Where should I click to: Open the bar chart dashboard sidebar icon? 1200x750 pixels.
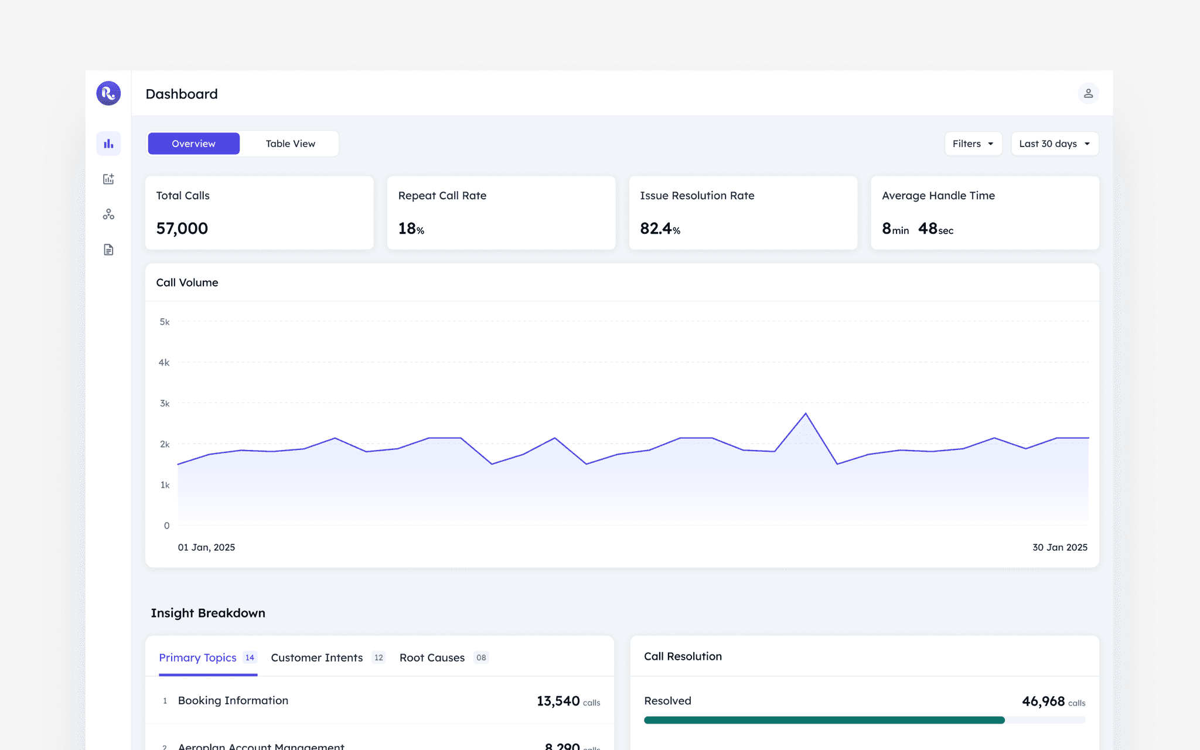click(x=108, y=144)
